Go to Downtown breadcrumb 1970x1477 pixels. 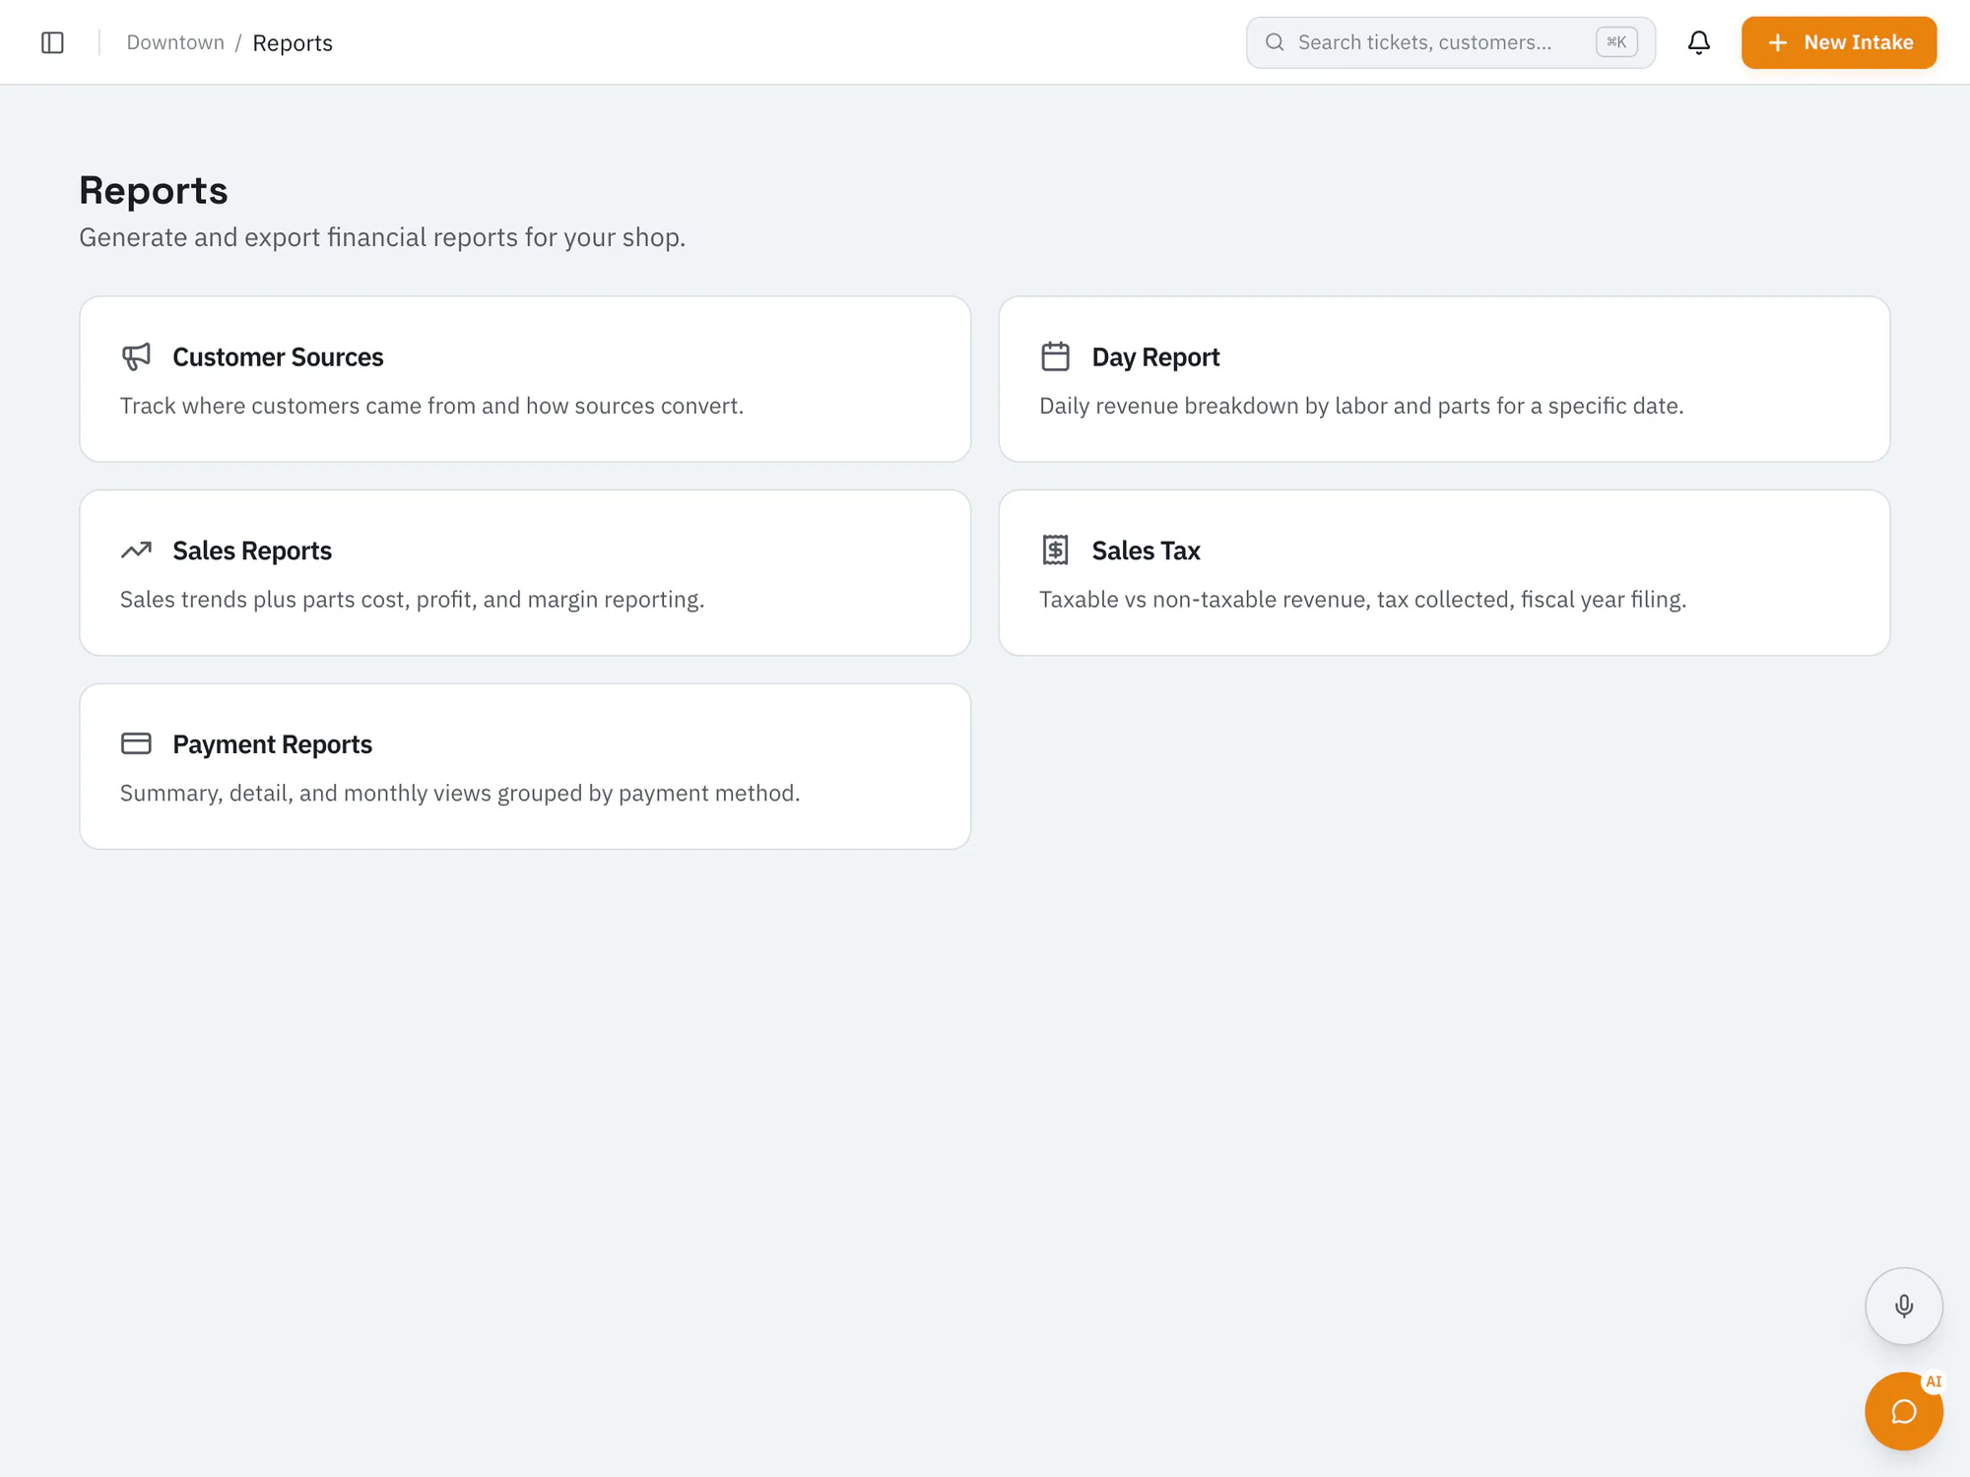pyautogui.click(x=175, y=42)
